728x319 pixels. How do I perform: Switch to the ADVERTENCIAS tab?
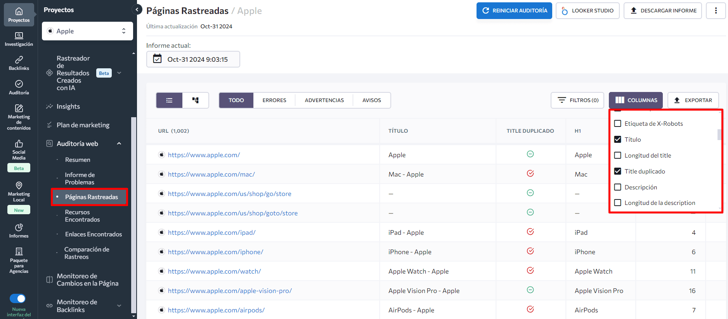[324, 100]
